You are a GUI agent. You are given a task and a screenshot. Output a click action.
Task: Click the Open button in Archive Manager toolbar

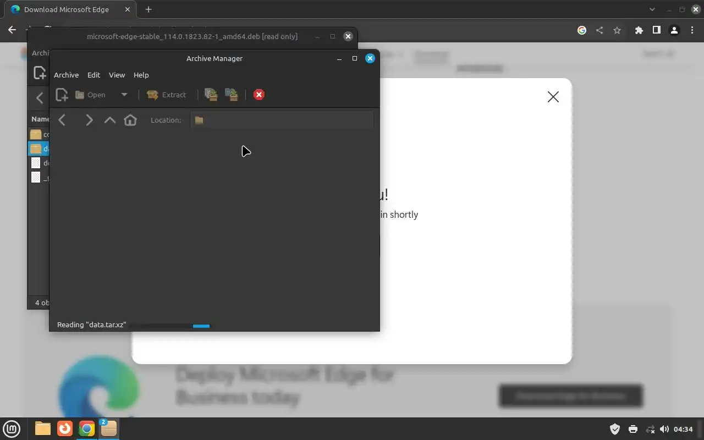(x=90, y=95)
